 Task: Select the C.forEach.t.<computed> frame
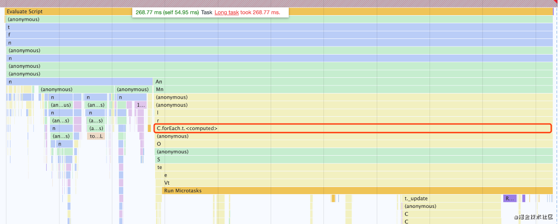point(353,129)
